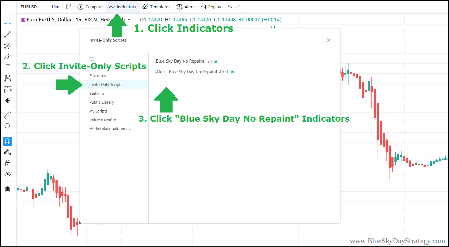Open the pitchfork tools in the sidebar
The width and height of the screenshot is (449, 247).
pyautogui.click(x=8, y=46)
